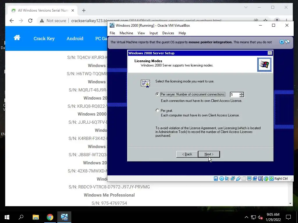Minimize the VirtualBox window
Screen dimensions: 298x223
[260, 26]
